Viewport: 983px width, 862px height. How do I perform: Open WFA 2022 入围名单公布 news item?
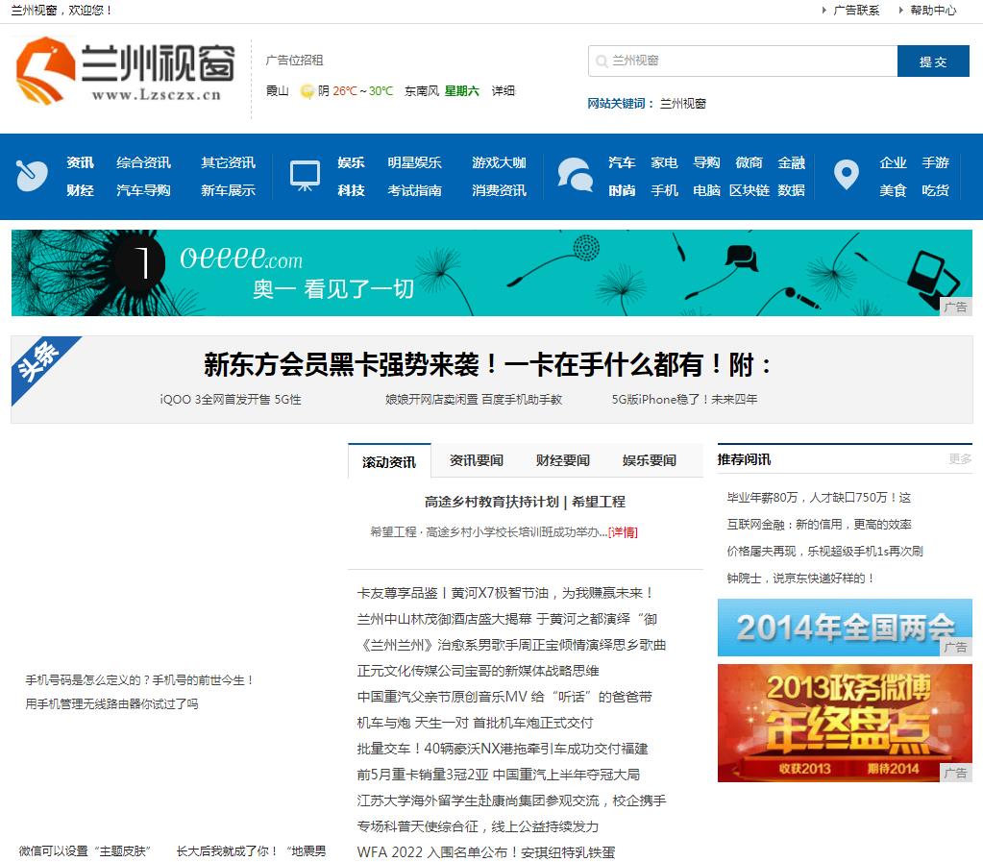486,852
